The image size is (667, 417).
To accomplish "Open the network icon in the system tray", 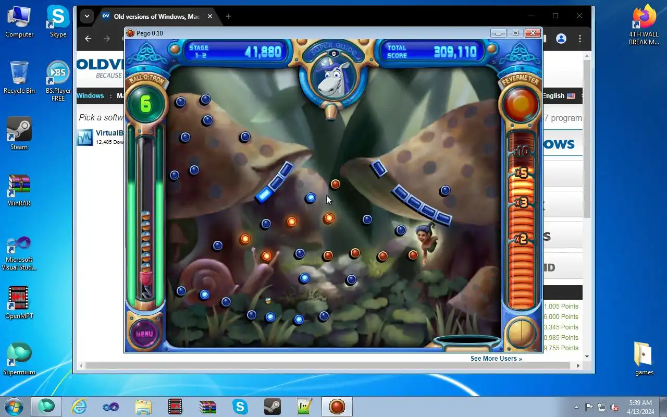I will pyautogui.click(x=602, y=407).
